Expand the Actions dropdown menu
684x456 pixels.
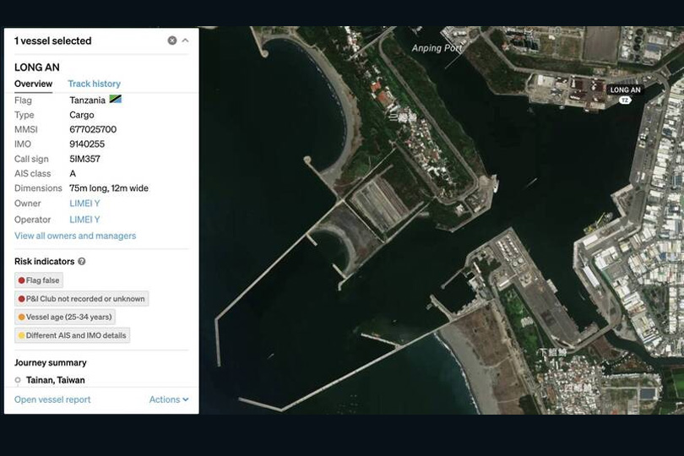point(169,399)
